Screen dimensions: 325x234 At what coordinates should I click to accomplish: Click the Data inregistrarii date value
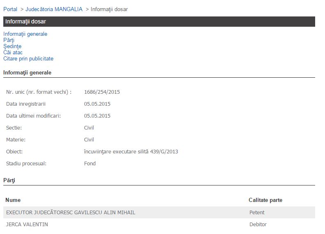97,104
